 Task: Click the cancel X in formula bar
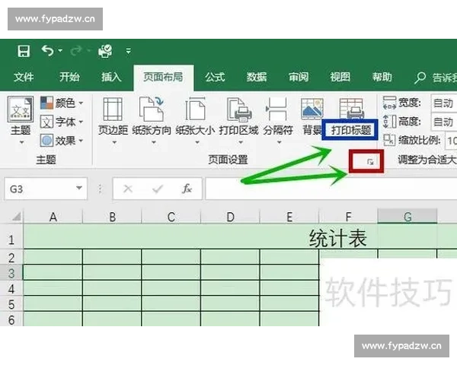coord(128,189)
